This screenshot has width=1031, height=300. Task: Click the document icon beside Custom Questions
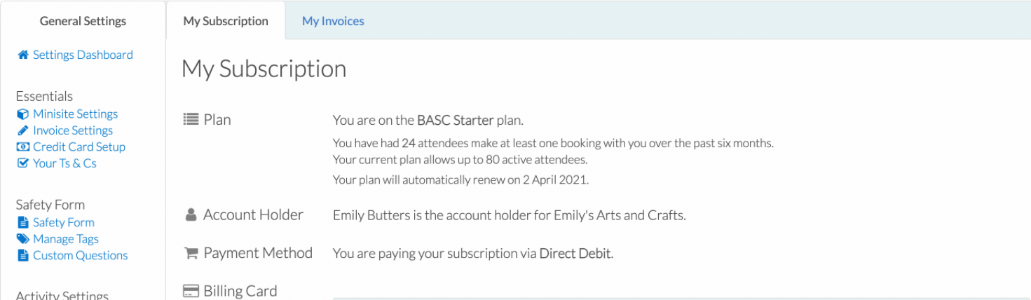click(x=22, y=255)
